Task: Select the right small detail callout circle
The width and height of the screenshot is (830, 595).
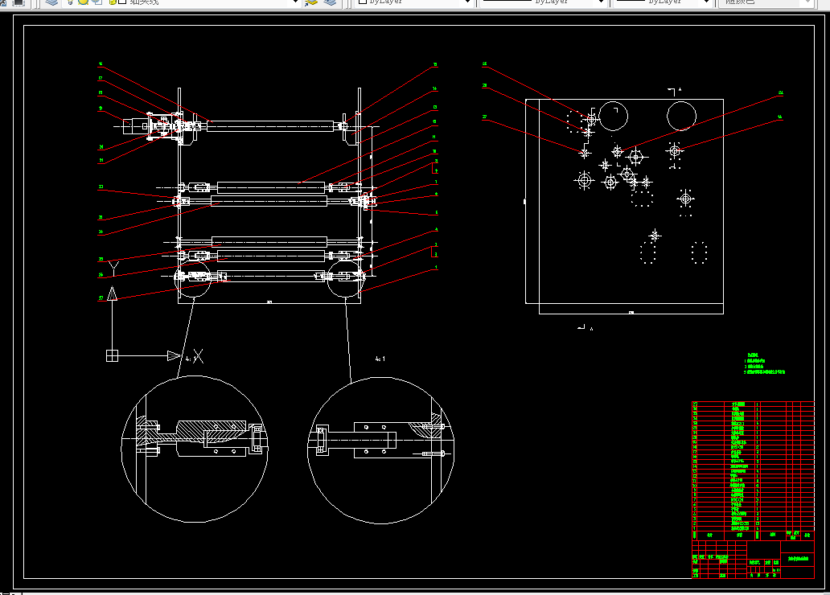Action: pos(346,280)
